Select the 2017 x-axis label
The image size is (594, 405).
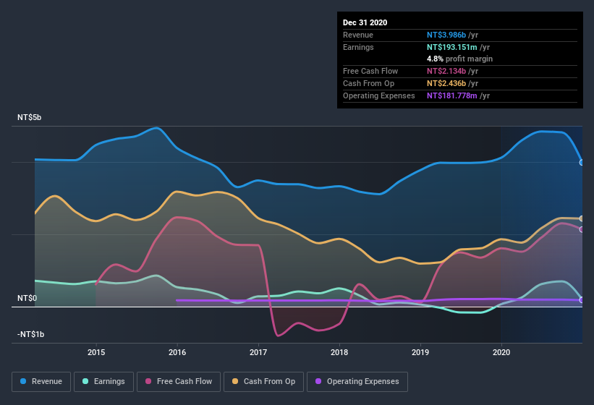point(258,352)
